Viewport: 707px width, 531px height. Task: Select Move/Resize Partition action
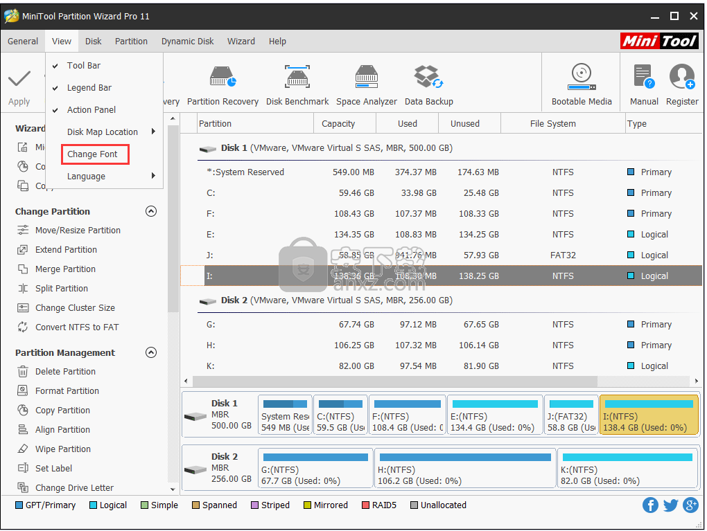tap(78, 230)
